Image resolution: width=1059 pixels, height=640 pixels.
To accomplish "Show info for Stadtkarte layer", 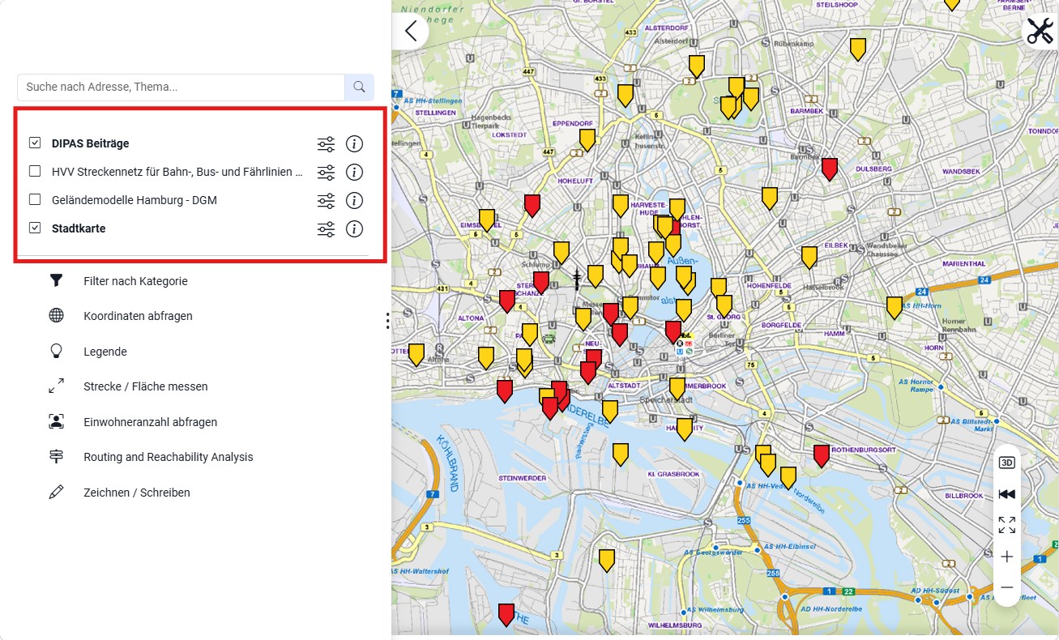I will [x=354, y=229].
